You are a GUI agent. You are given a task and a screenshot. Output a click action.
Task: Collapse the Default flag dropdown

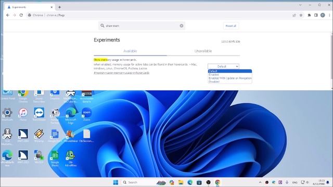click(223, 66)
